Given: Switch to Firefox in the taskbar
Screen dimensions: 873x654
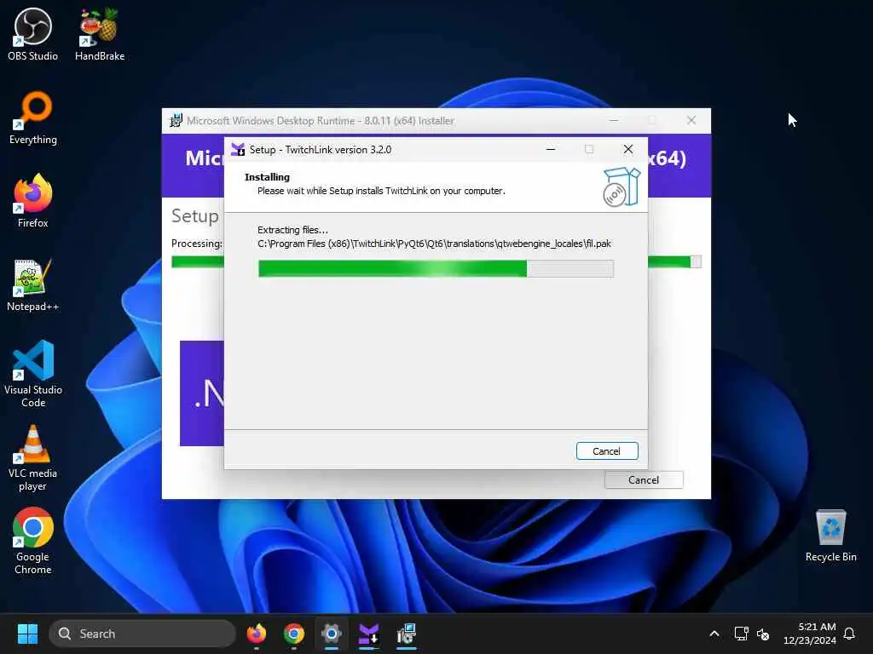Looking at the screenshot, I should (x=256, y=634).
